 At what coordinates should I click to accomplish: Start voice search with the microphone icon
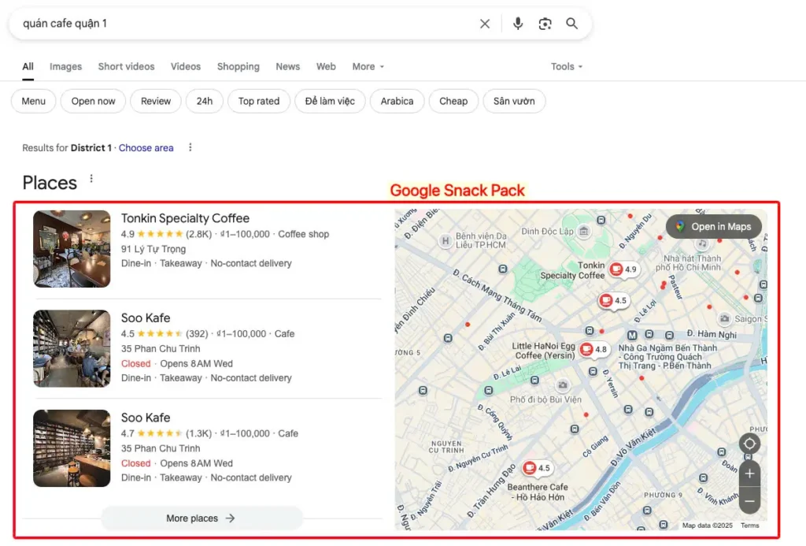tap(518, 24)
